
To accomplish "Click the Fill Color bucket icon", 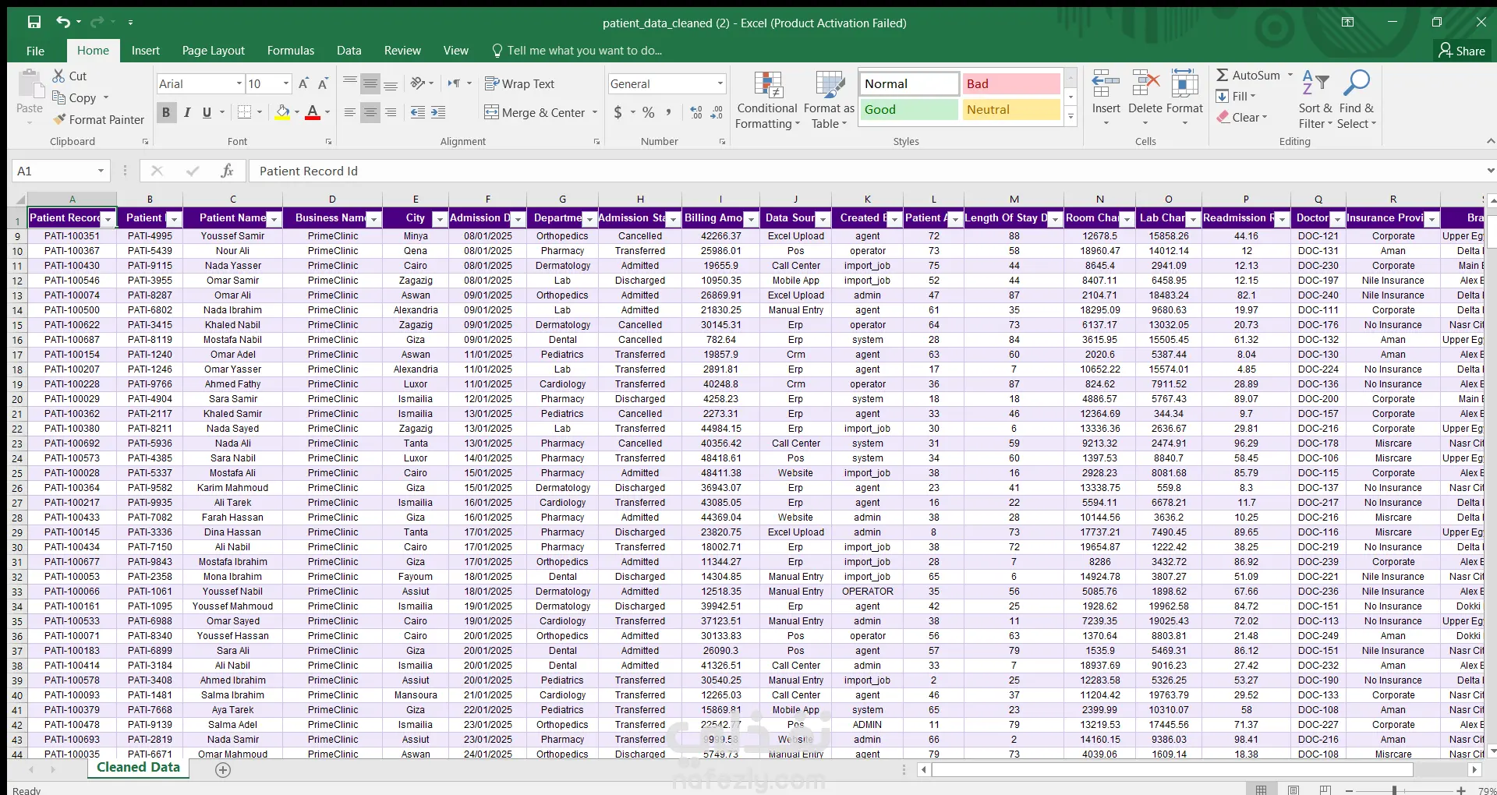I will pos(283,112).
